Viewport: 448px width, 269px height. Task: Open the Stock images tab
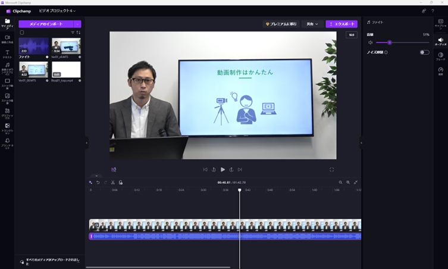(x=7, y=98)
